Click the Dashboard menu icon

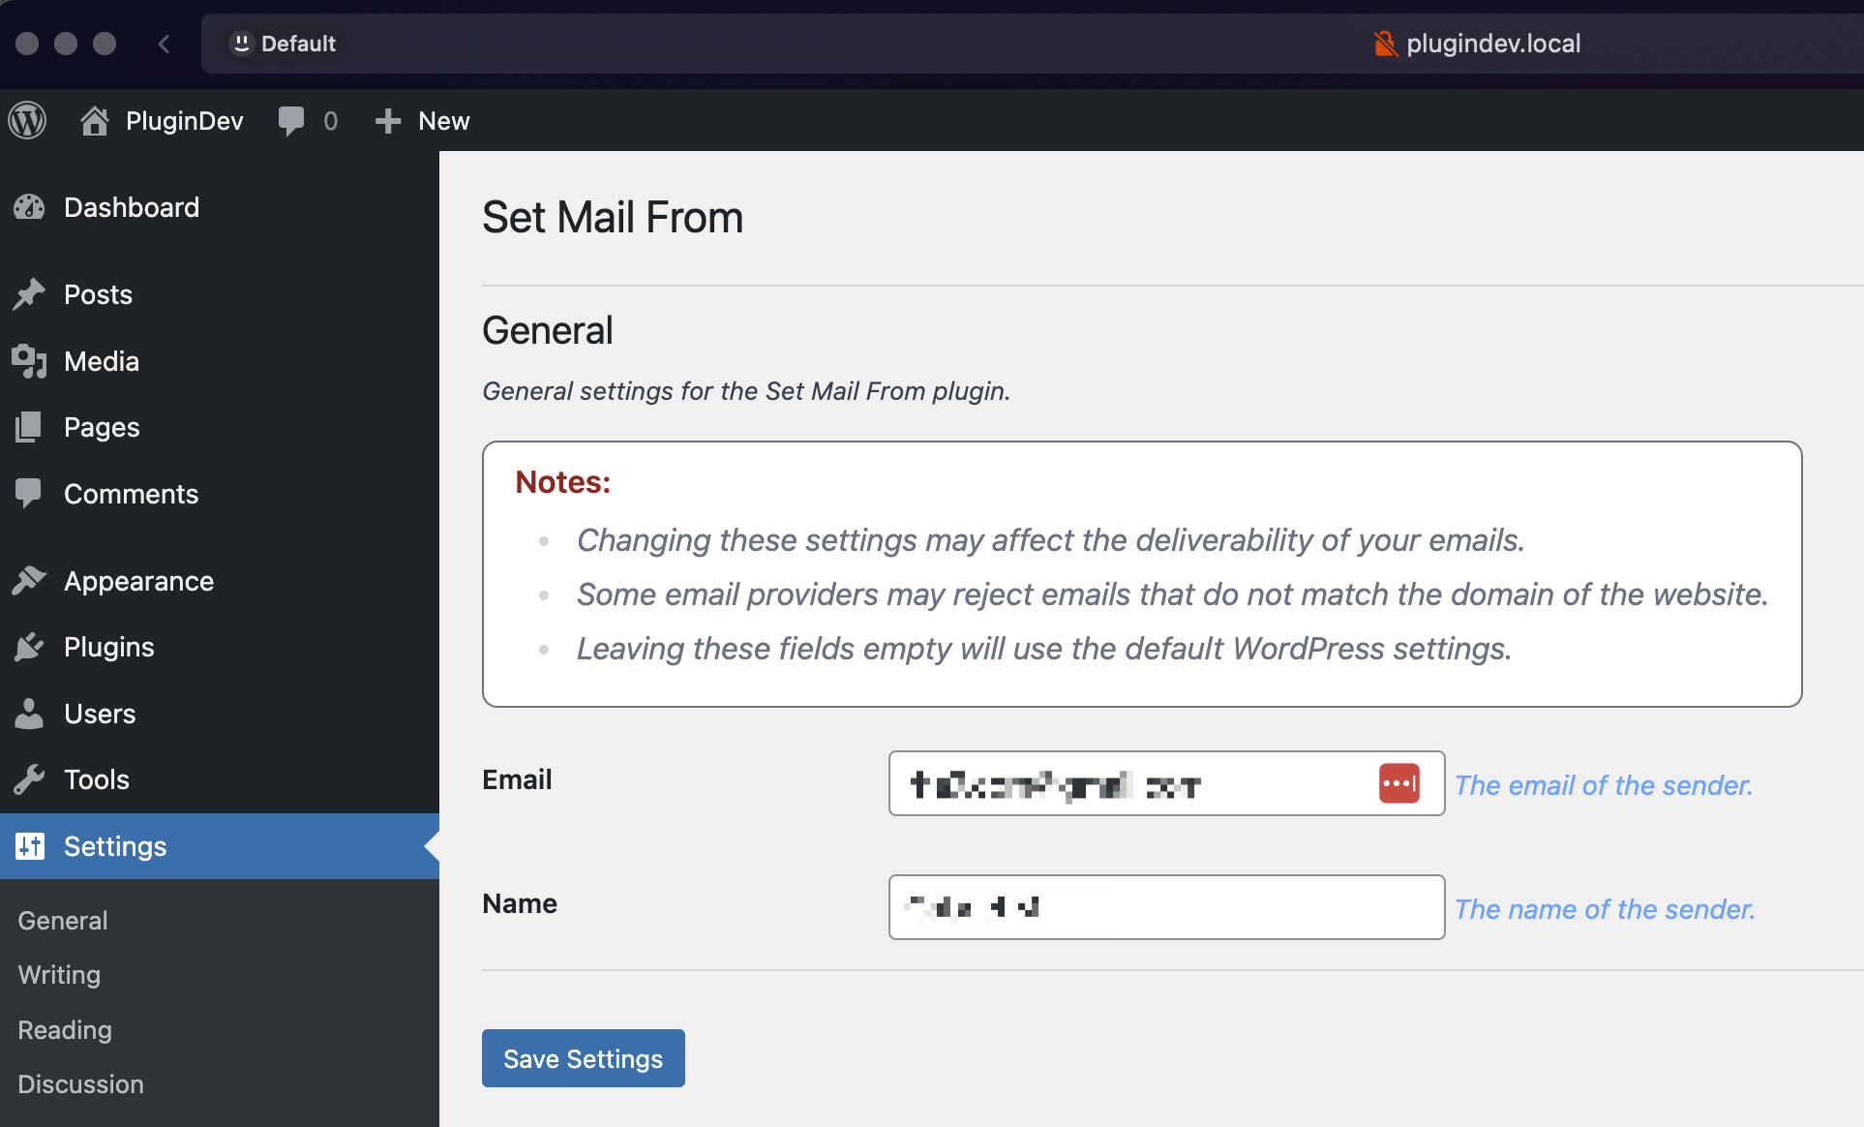click(x=29, y=206)
